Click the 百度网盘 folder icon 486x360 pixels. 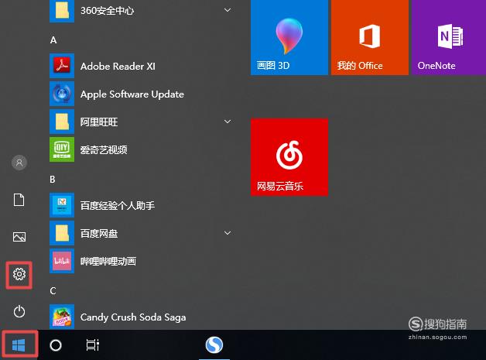[62, 233]
